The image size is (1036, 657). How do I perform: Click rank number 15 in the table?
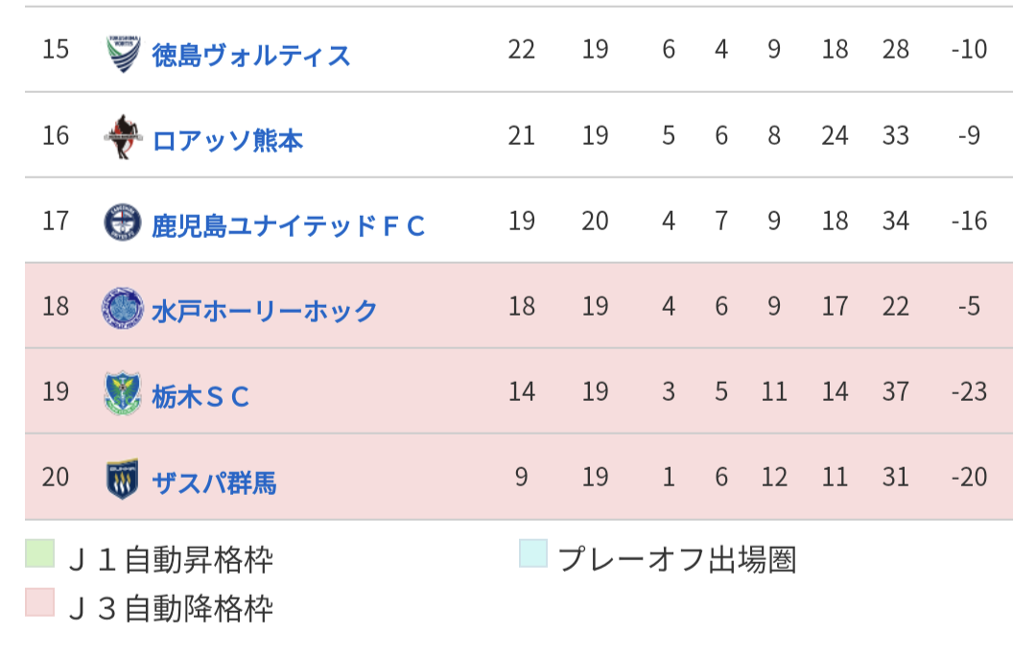(x=56, y=49)
